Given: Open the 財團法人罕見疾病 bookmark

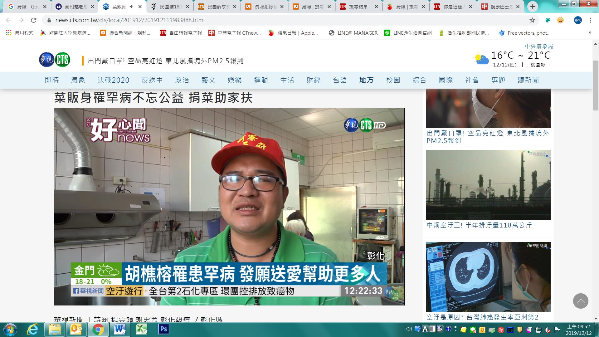Looking at the screenshot, I should [66, 33].
